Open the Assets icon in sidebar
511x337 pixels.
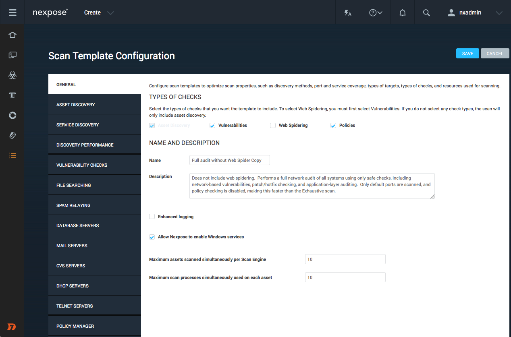click(12, 55)
